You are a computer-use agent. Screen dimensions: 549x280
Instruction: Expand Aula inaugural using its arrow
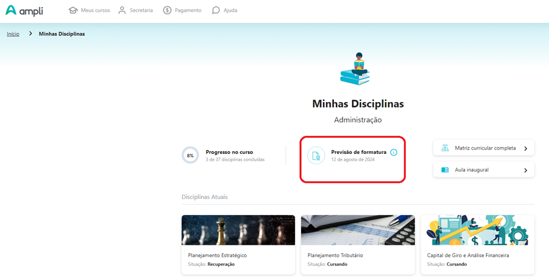point(525,171)
